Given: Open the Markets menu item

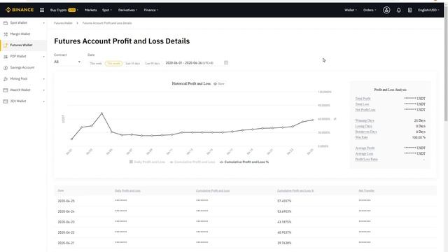Looking at the screenshot, I should coord(90,10).
